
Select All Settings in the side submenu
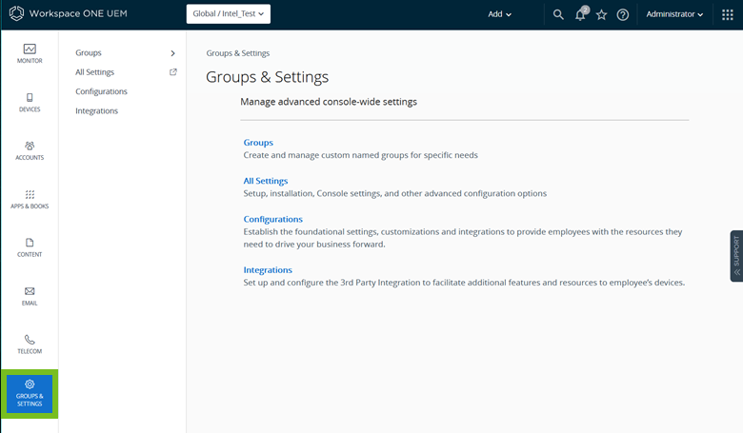pos(94,72)
